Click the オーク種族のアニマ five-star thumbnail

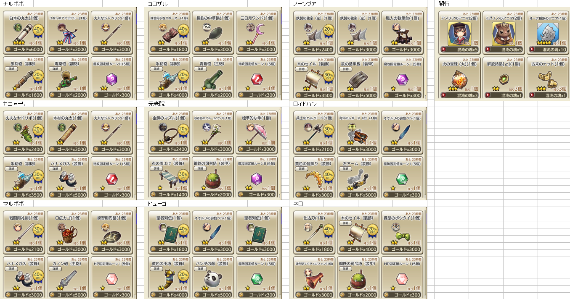coord(546,34)
